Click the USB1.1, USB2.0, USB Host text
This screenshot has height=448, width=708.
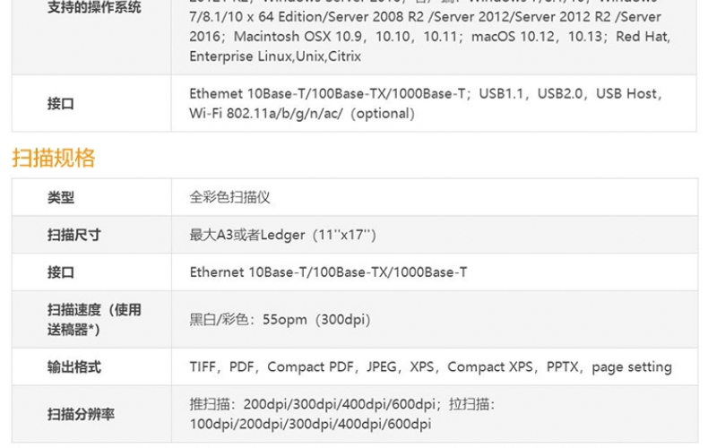tap(570, 93)
